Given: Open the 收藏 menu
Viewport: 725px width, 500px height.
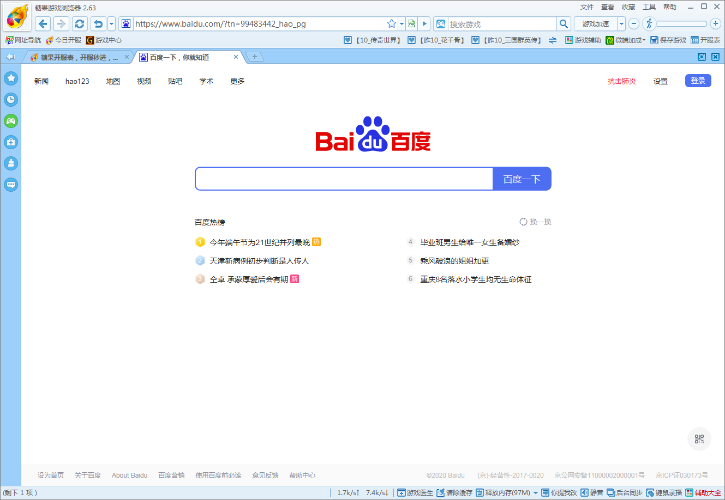Looking at the screenshot, I should click(x=628, y=7).
